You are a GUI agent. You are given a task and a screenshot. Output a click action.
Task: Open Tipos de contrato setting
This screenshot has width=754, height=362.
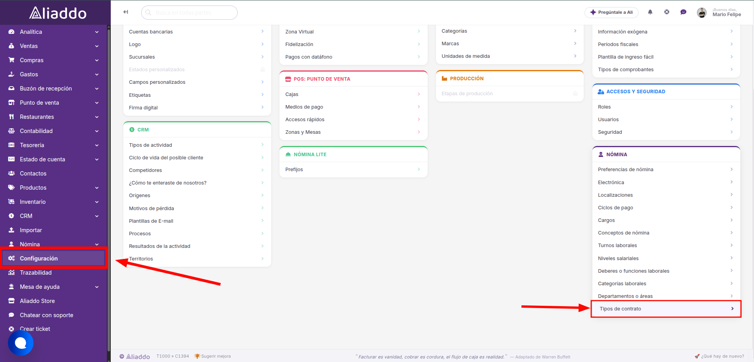(x=666, y=309)
